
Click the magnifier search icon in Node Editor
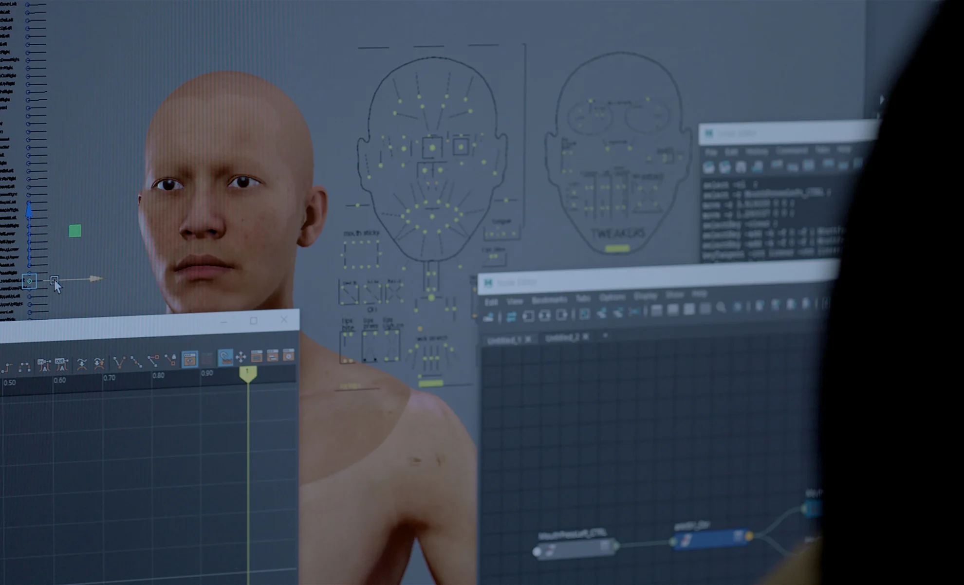[721, 307]
